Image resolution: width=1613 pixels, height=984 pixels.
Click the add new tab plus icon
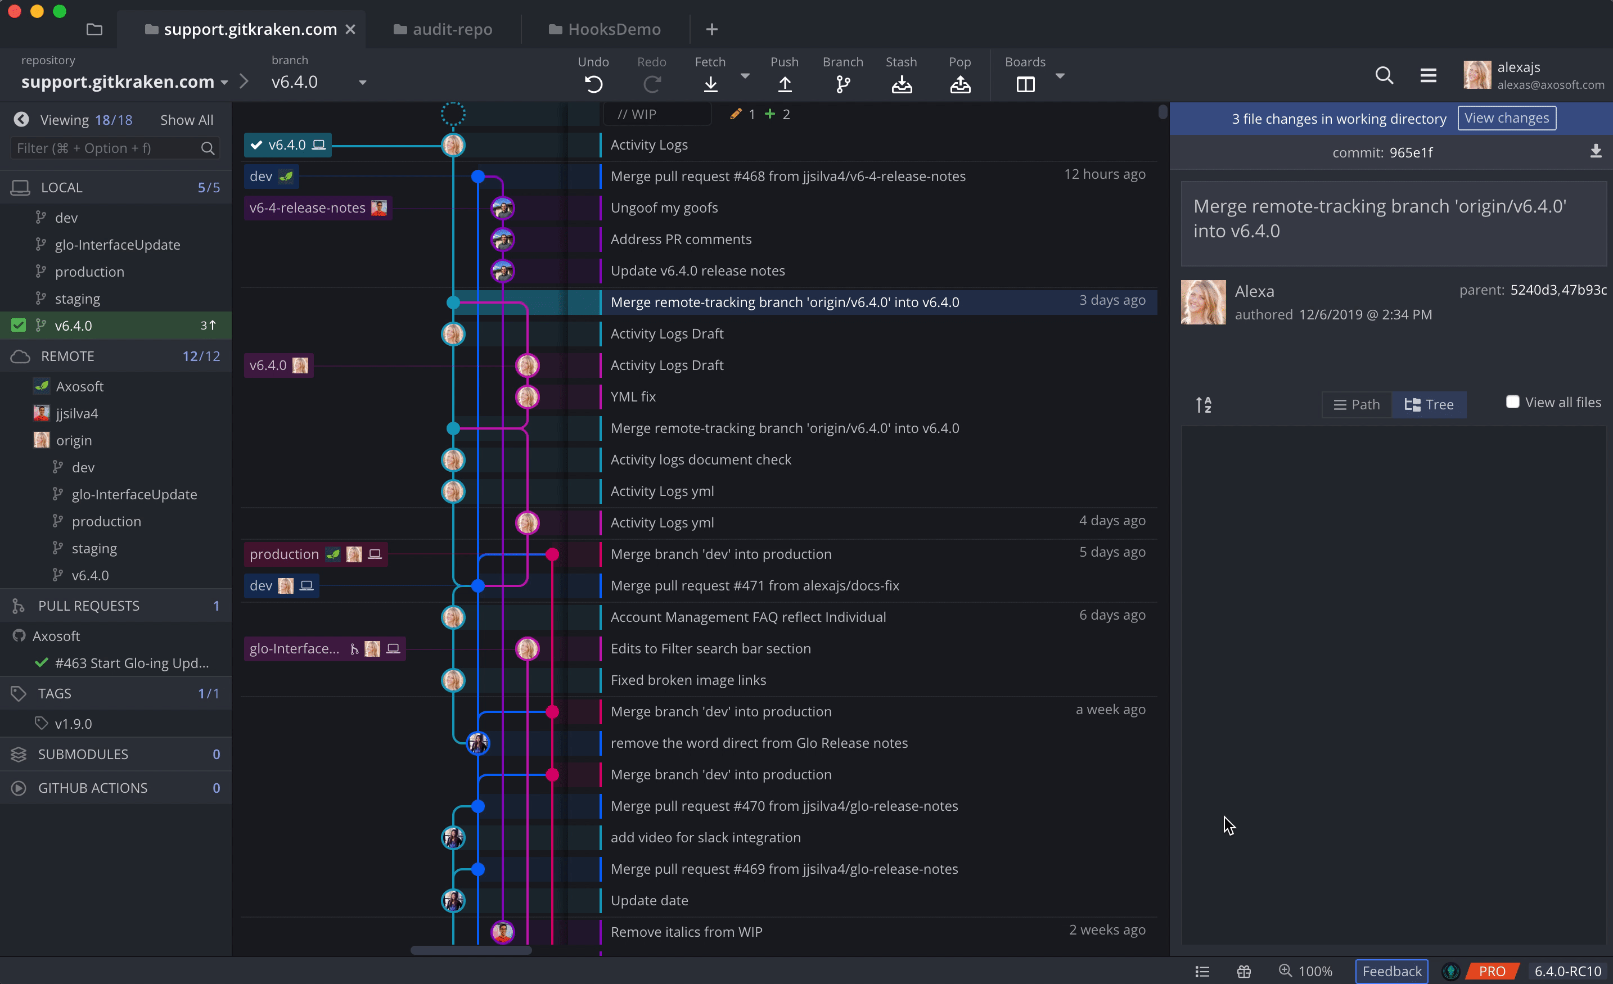click(x=711, y=29)
